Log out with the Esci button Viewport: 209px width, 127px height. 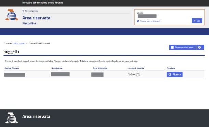click(x=197, y=21)
